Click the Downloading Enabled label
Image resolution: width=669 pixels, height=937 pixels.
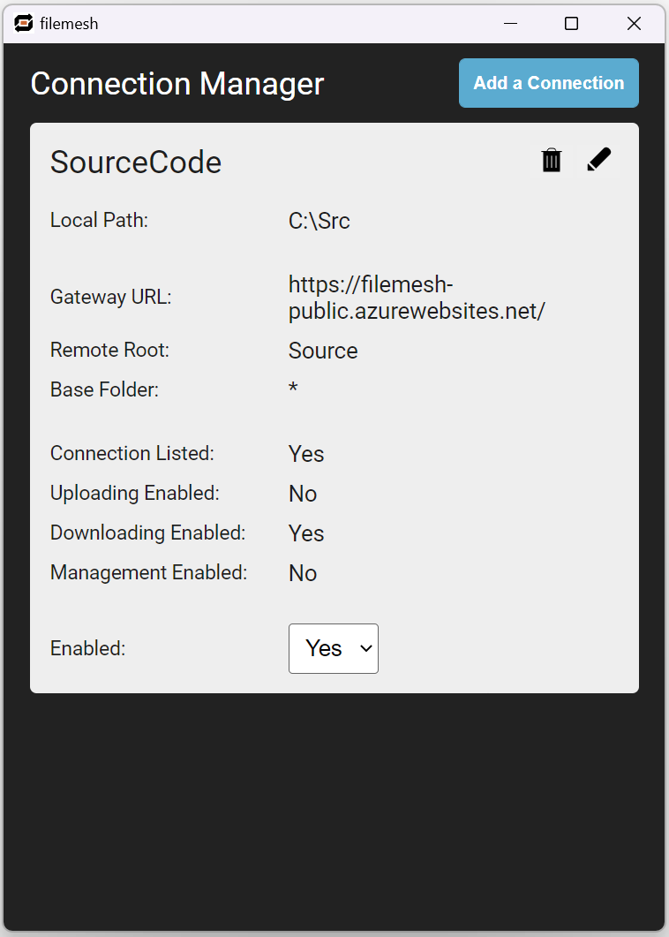tap(148, 533)
